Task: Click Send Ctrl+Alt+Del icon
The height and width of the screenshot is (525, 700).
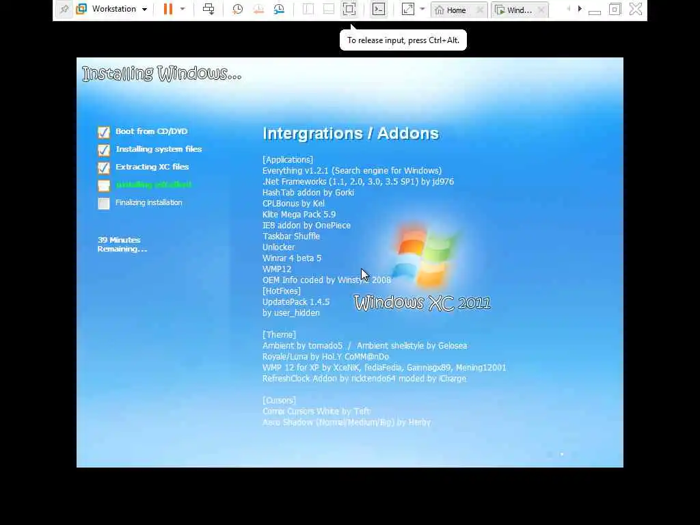Action: click(x=208, y=9)
